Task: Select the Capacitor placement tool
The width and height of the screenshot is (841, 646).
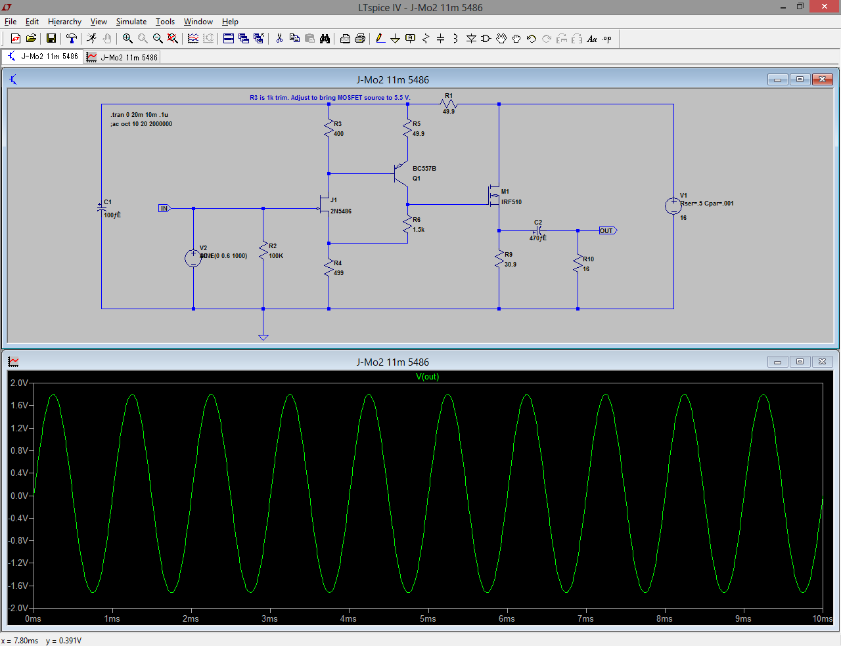Action: 441,39
